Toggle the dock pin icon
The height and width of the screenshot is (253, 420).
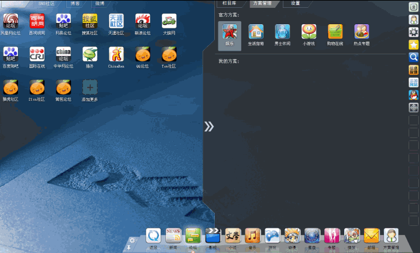(x=129, y=248)
